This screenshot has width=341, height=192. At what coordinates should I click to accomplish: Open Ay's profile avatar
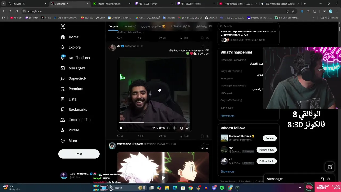(x=112, y=48)
